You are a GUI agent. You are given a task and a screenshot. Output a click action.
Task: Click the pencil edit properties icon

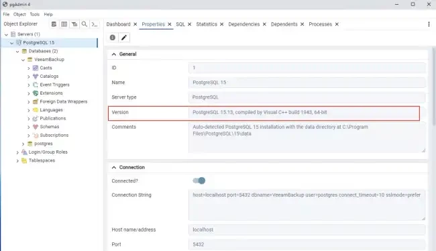tap(124, 38)
